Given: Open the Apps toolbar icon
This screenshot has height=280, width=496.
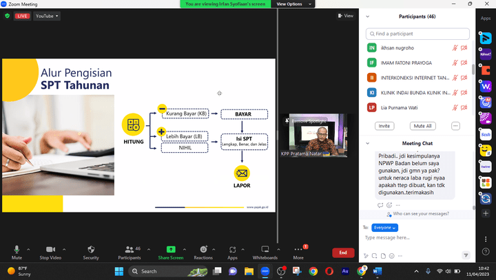Looking at the screenshot, I should pyautogui.click(x=233, y=249).
